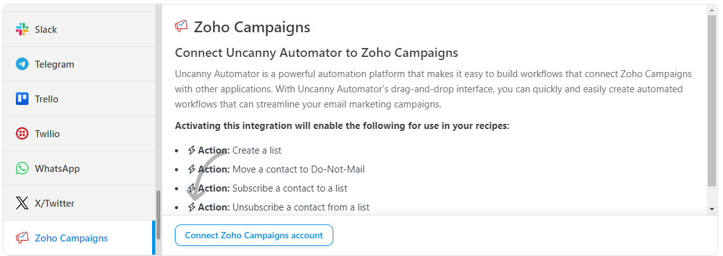The height and width of the screenshot is (256, 723).
Task: Click the X/Twitter logo icon
Action: click(22, 204)
